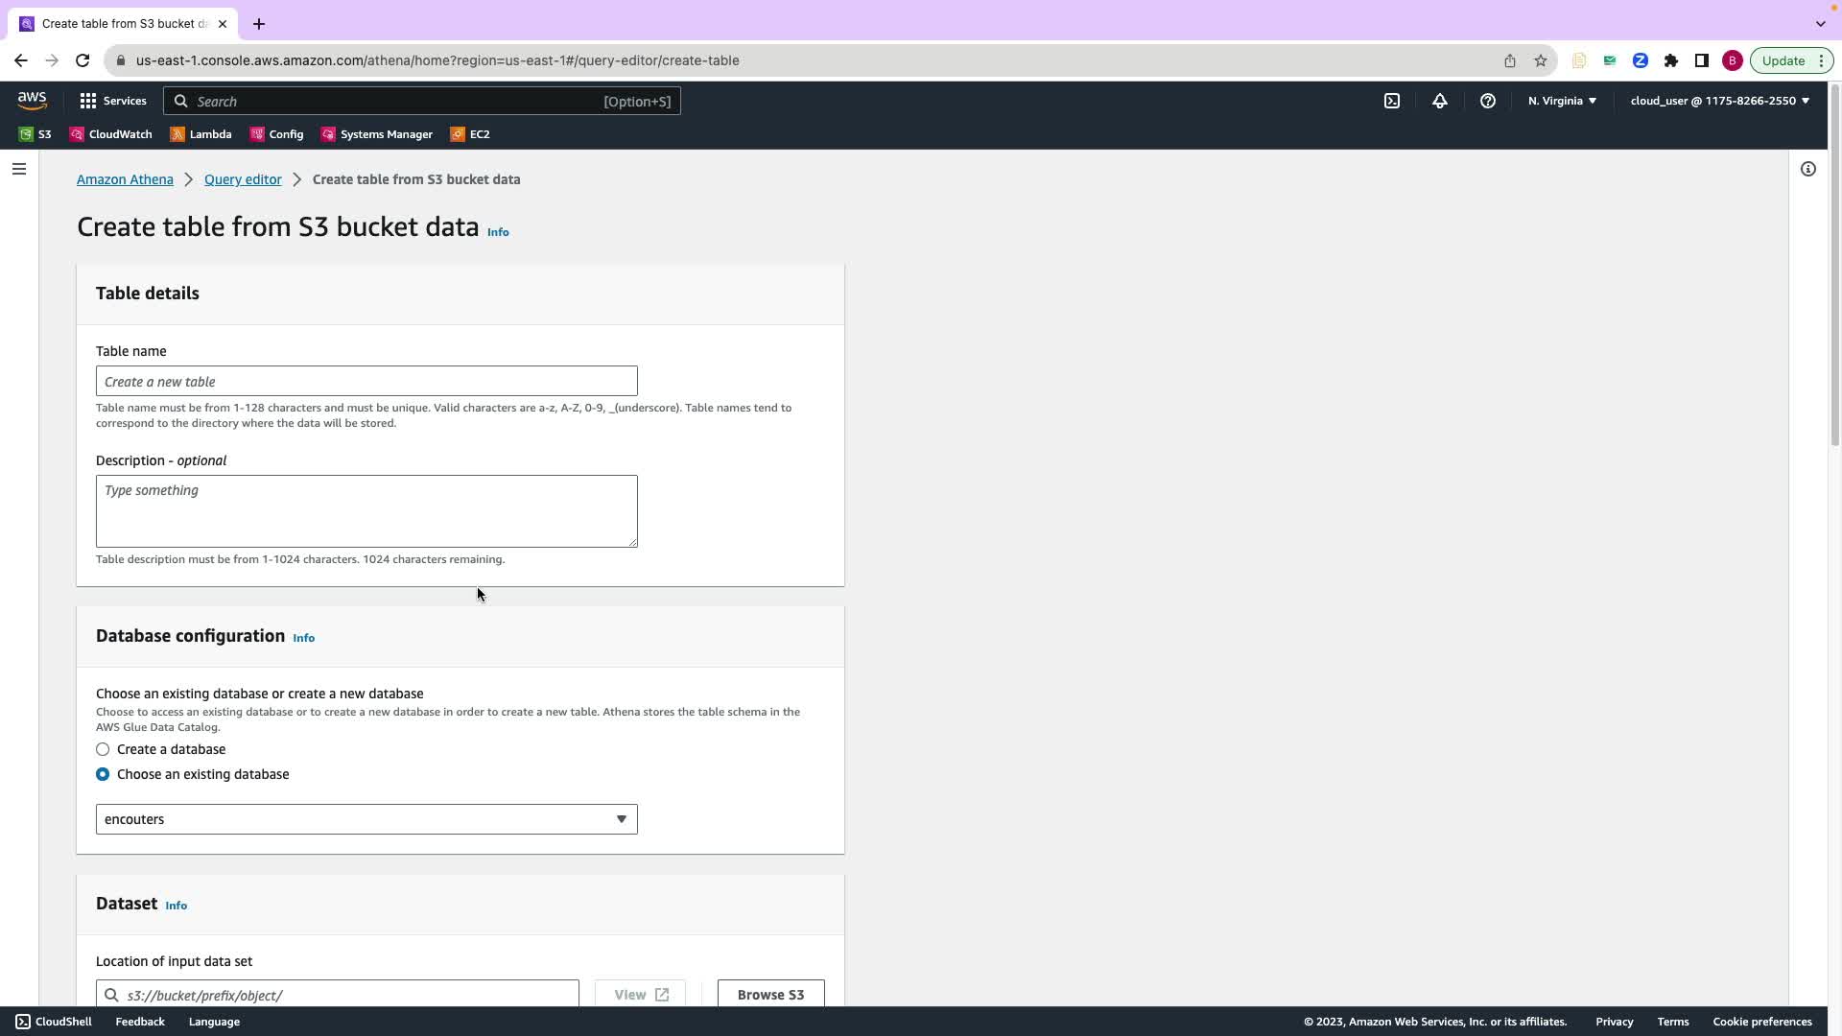
Task: Open the Info link next to Database configuration
Action: [303, 638]
